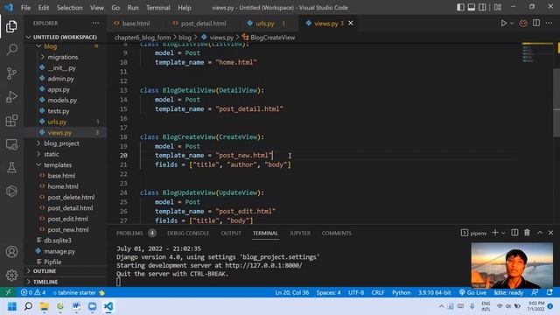Open the Selection menu

[69, 8]
